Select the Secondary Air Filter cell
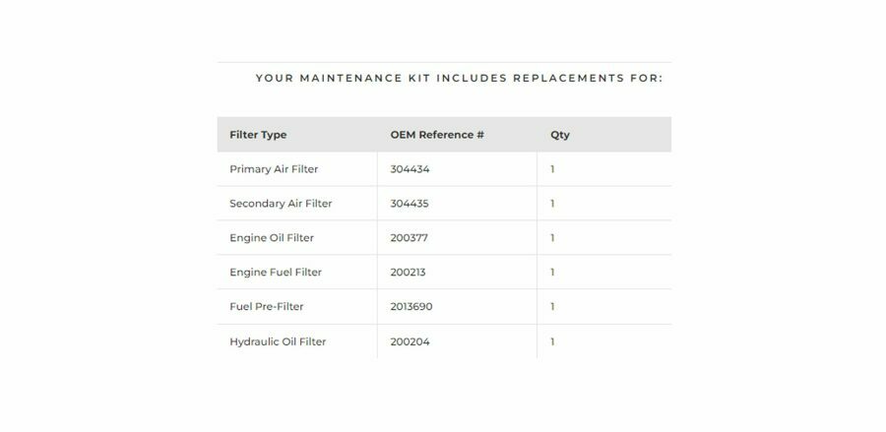Viewport: 886px width, 432px height. coord(281,204)
